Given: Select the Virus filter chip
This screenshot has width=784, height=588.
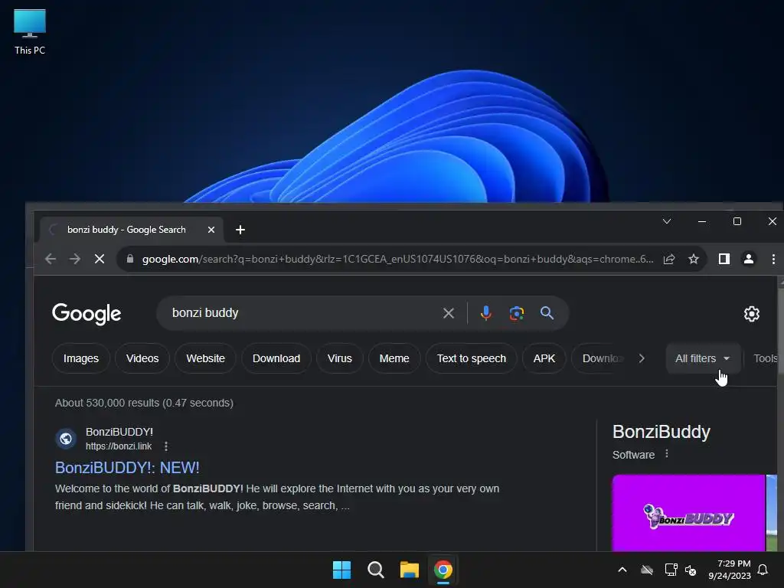Looking at the screenshot, I should point(340,358).
